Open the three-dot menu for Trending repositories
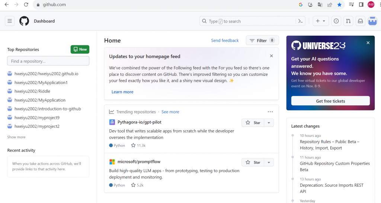 pyautogui.click(x=270, y=112)
